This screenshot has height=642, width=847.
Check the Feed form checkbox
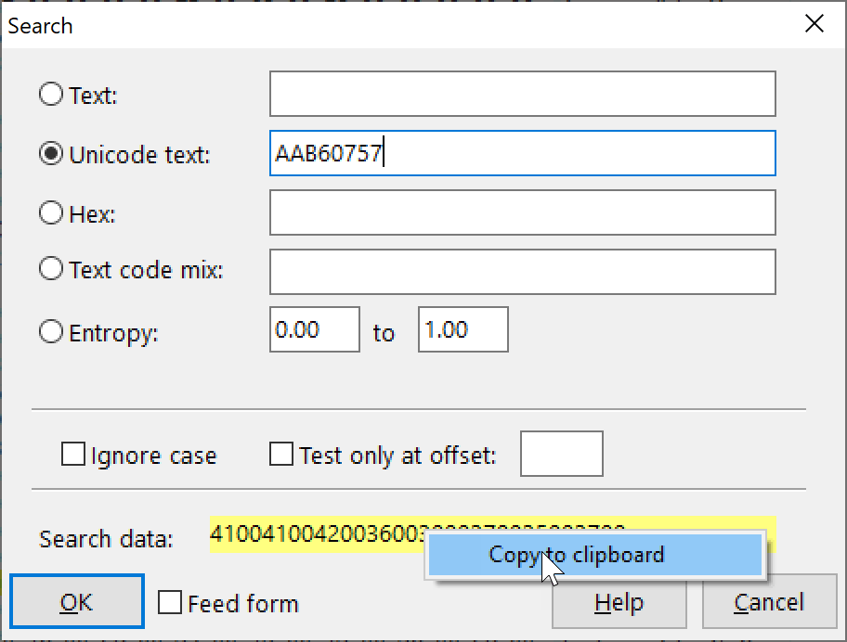click(x=170, y=603)
